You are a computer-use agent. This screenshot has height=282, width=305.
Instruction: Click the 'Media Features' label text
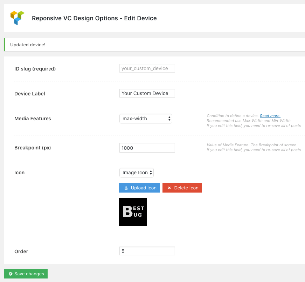tap(33, 119)
